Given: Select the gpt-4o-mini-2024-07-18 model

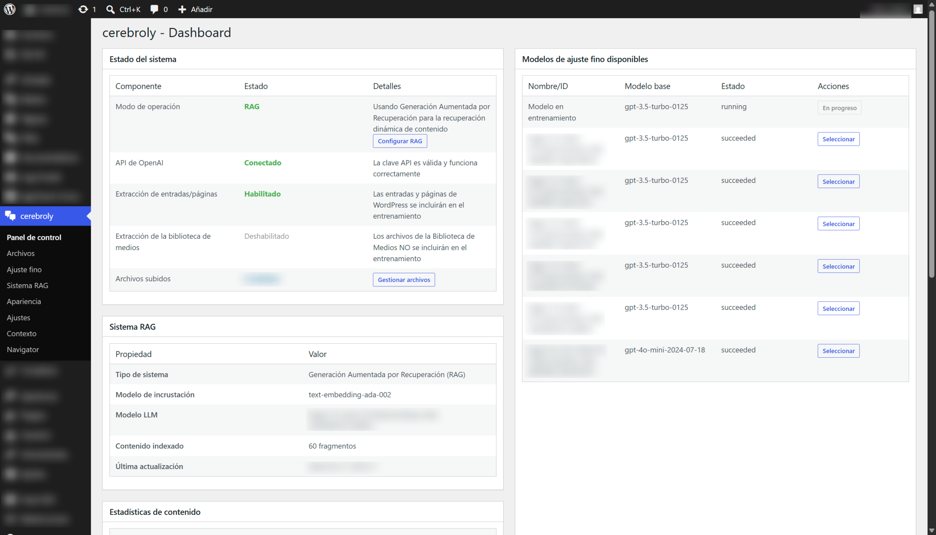Looking at the screenshot, I should pyautogui.click(x=839, y=351).
